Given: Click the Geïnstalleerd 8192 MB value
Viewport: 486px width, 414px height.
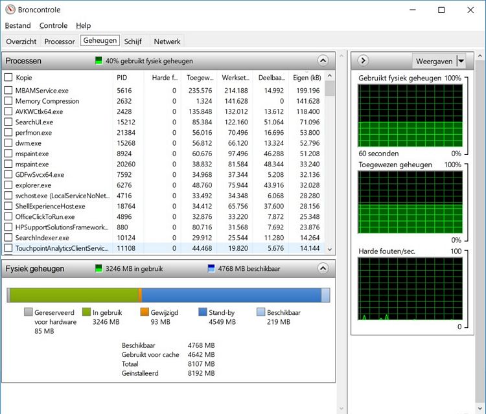Looking at the screenshot, I should pos(201,373).
